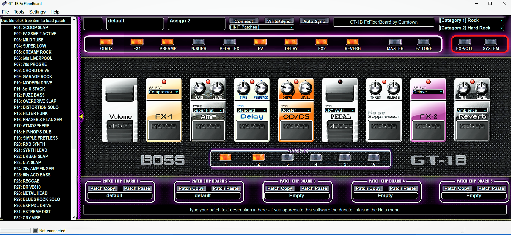Click the AMP pedal footswitch
The image size is (511, 235).
tap(208, 130)
